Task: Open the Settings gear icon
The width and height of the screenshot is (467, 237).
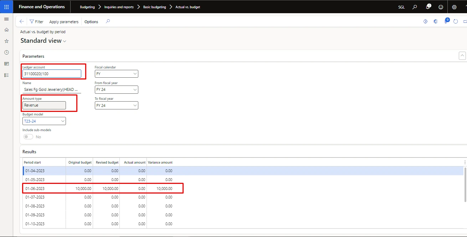Action: click(x=454, y=7)
